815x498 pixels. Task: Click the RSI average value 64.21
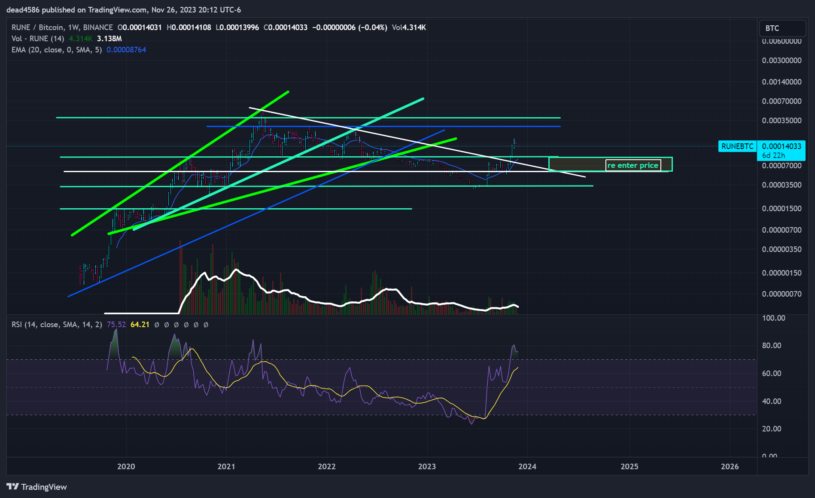point(140,325)
